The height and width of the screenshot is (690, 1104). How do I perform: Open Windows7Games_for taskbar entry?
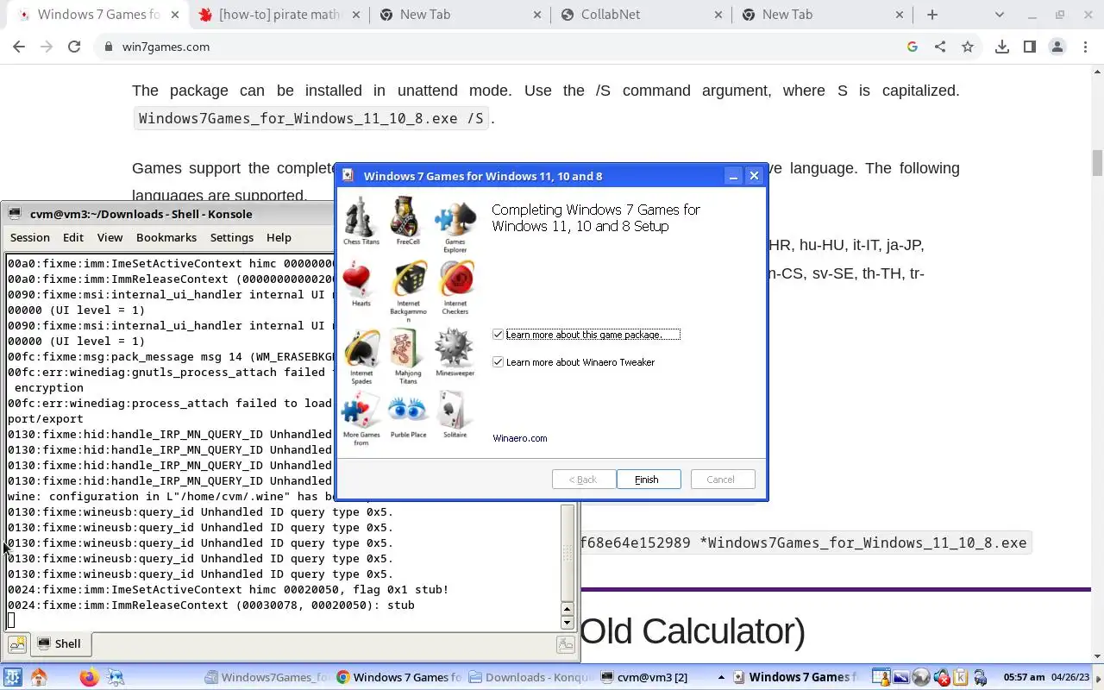267,677
